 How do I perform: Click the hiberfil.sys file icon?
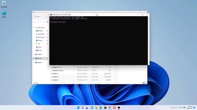coord(51,74)
